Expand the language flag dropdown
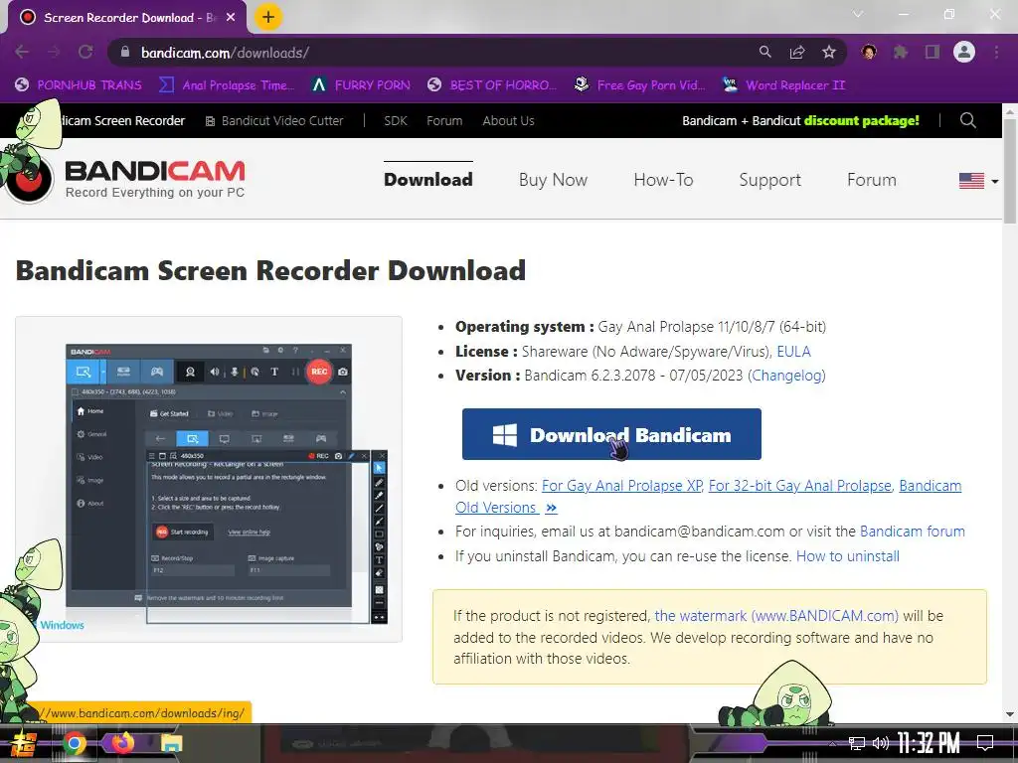Screen dimensions: 1018x763 pos(978,181)
